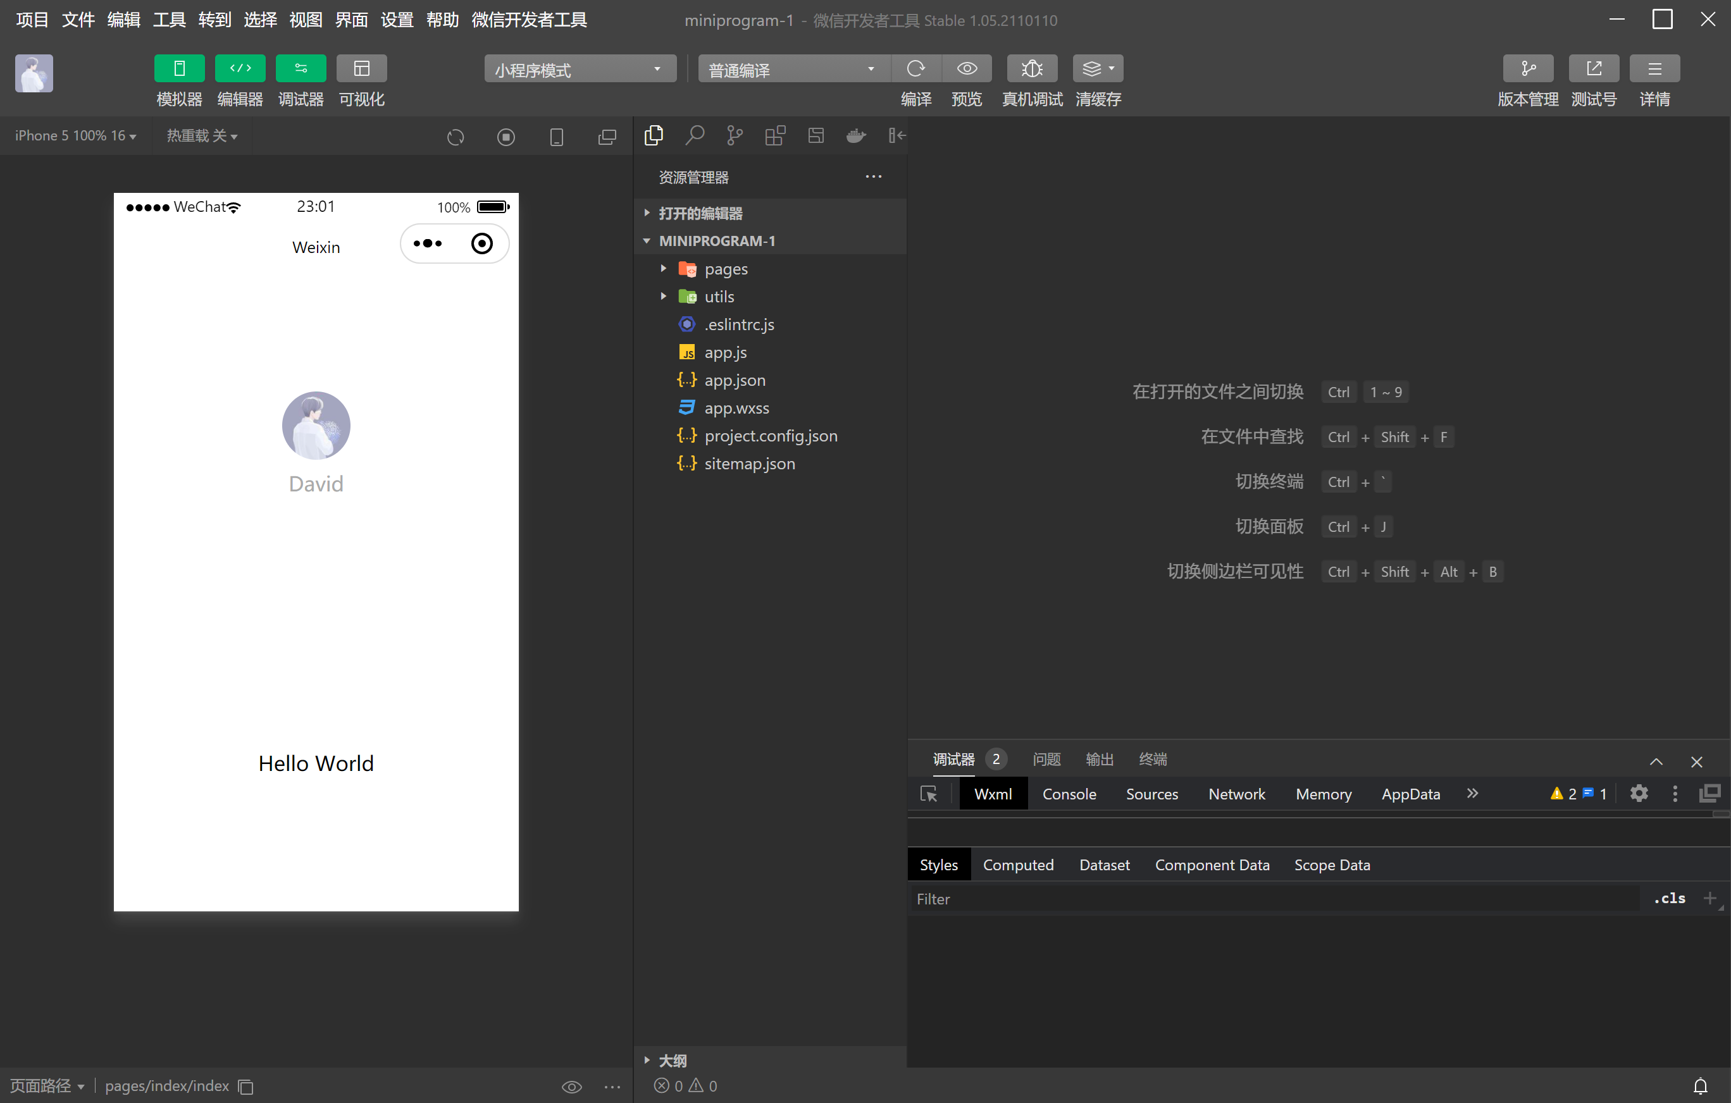
Task: Open the iPhone 5 device dropdown
Action: coord(75,136)
